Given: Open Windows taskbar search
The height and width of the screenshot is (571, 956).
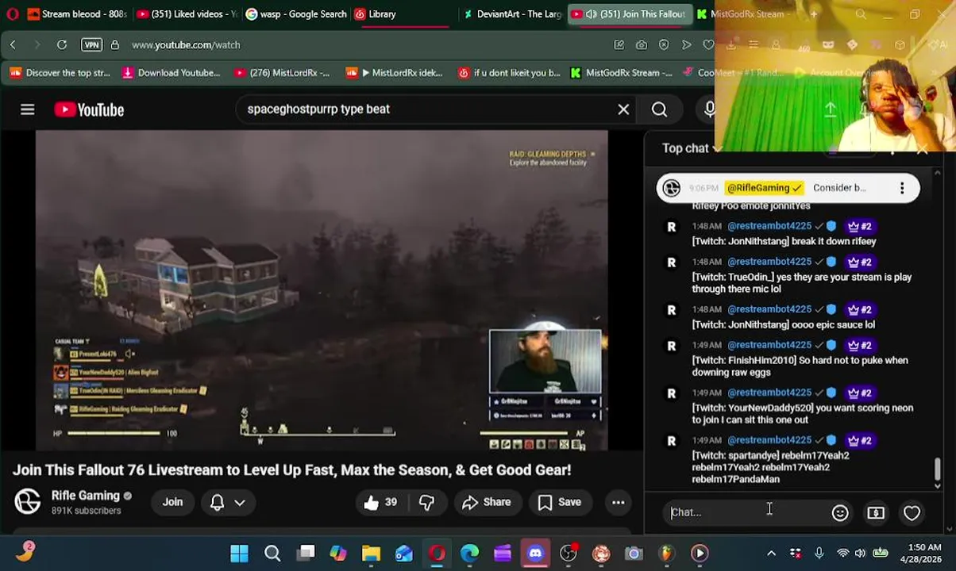Looking at the screenshot, I should [x=272, y=553].
